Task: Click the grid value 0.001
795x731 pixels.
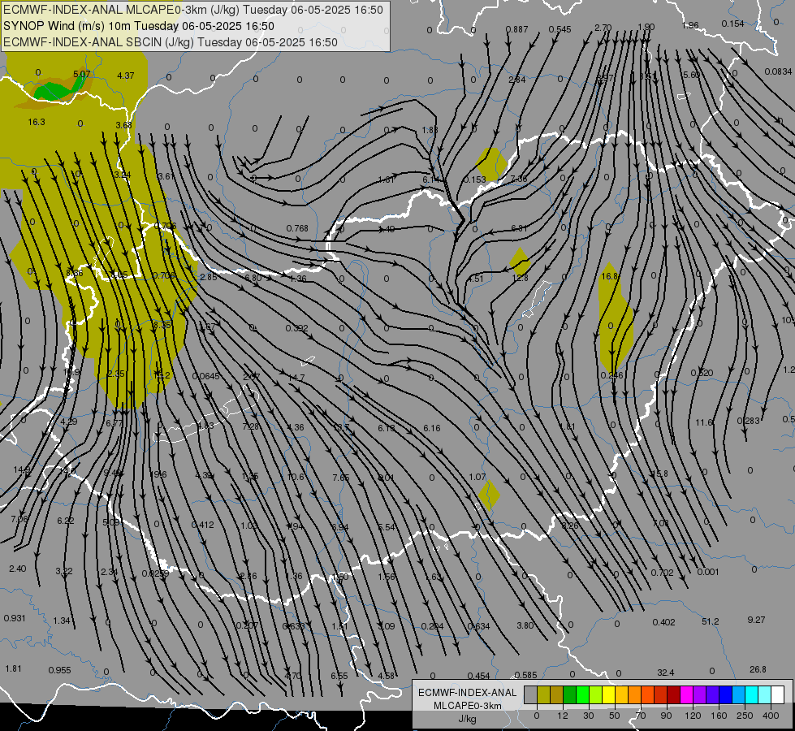Action: pyautogui.click(x=708, y=573)
